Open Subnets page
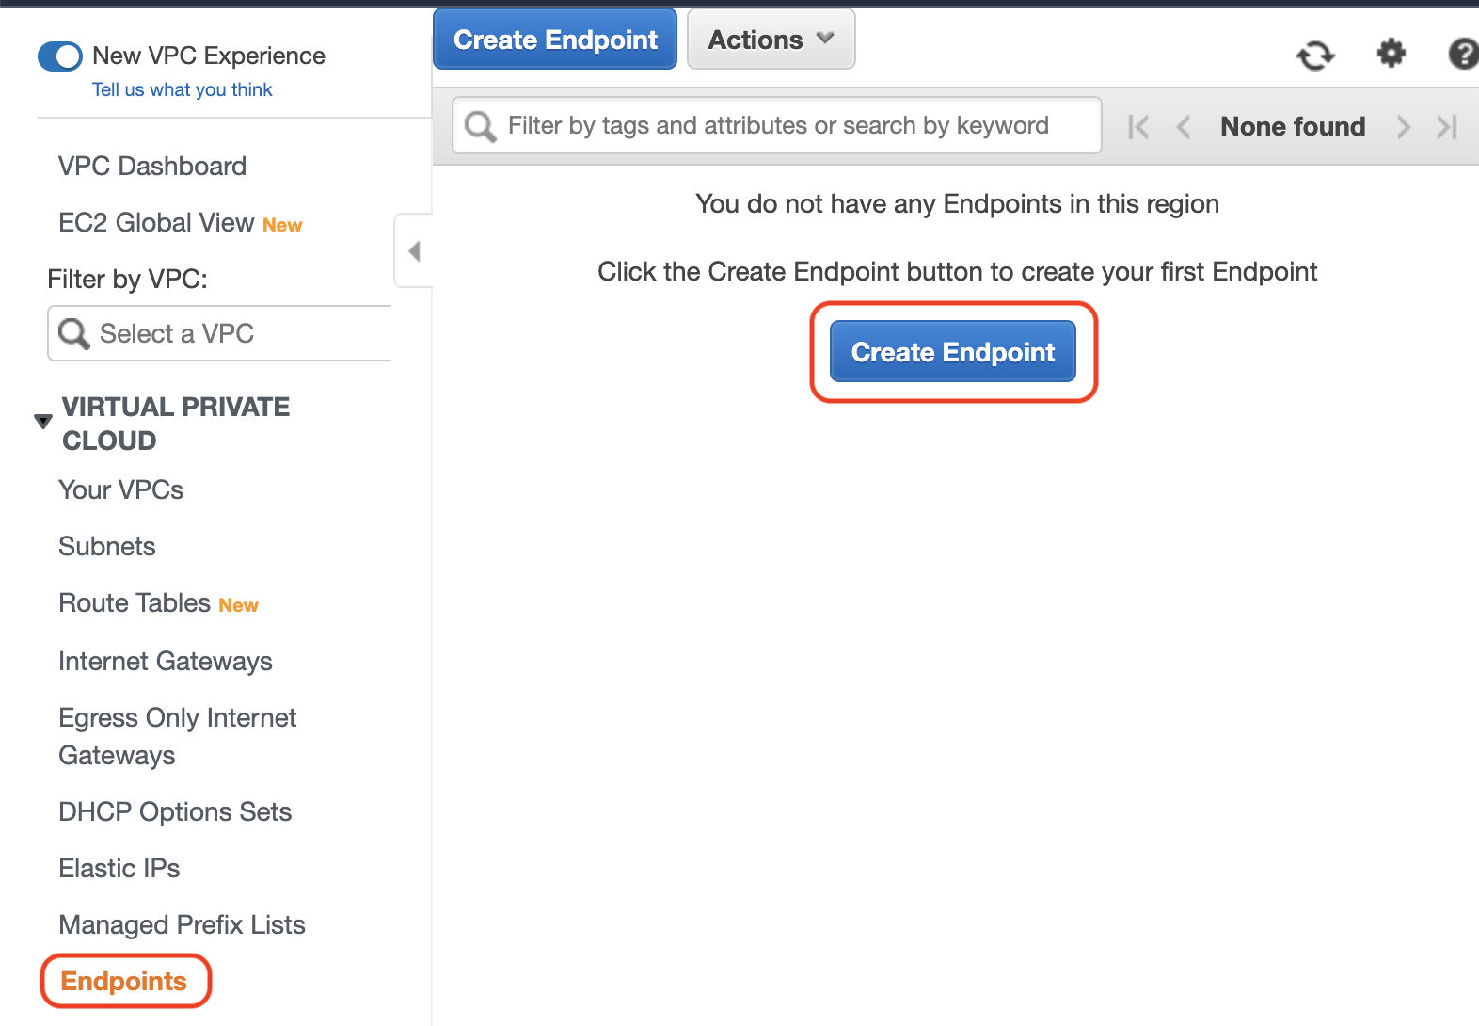 click(107, 547)
